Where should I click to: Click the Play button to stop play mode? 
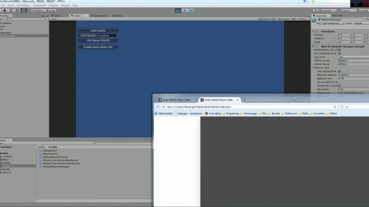[x=178, y=10]
